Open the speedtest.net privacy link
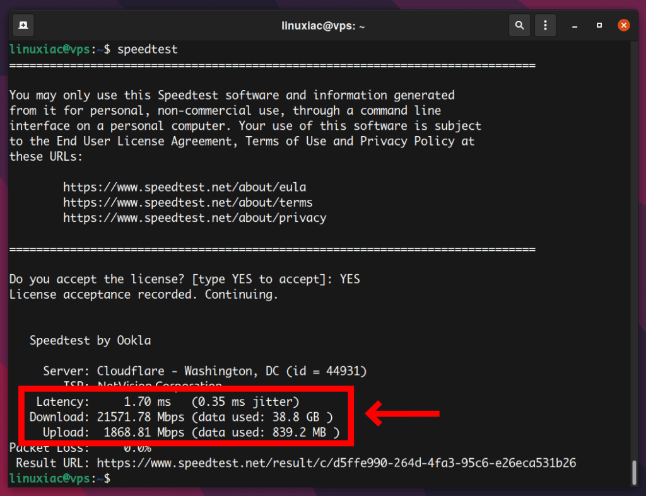Image resolution: width=646 pixels, height=496 pixels. pos(194,217)
